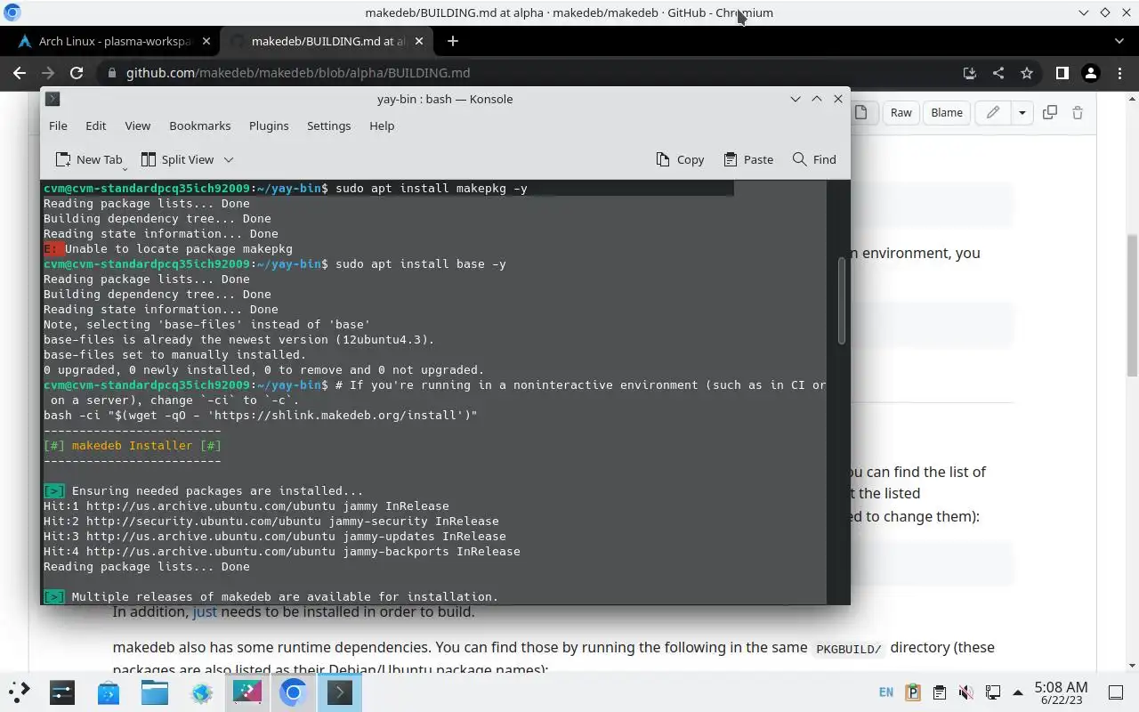Screen dimensions: 1139x712
Task: Open the KDE application launcher
Action: (19, 692)
